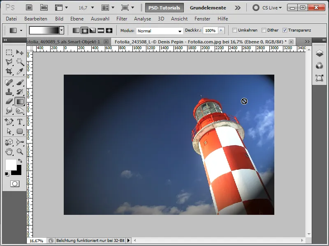Click the white foreground color swatch

(x=11, y=164)
